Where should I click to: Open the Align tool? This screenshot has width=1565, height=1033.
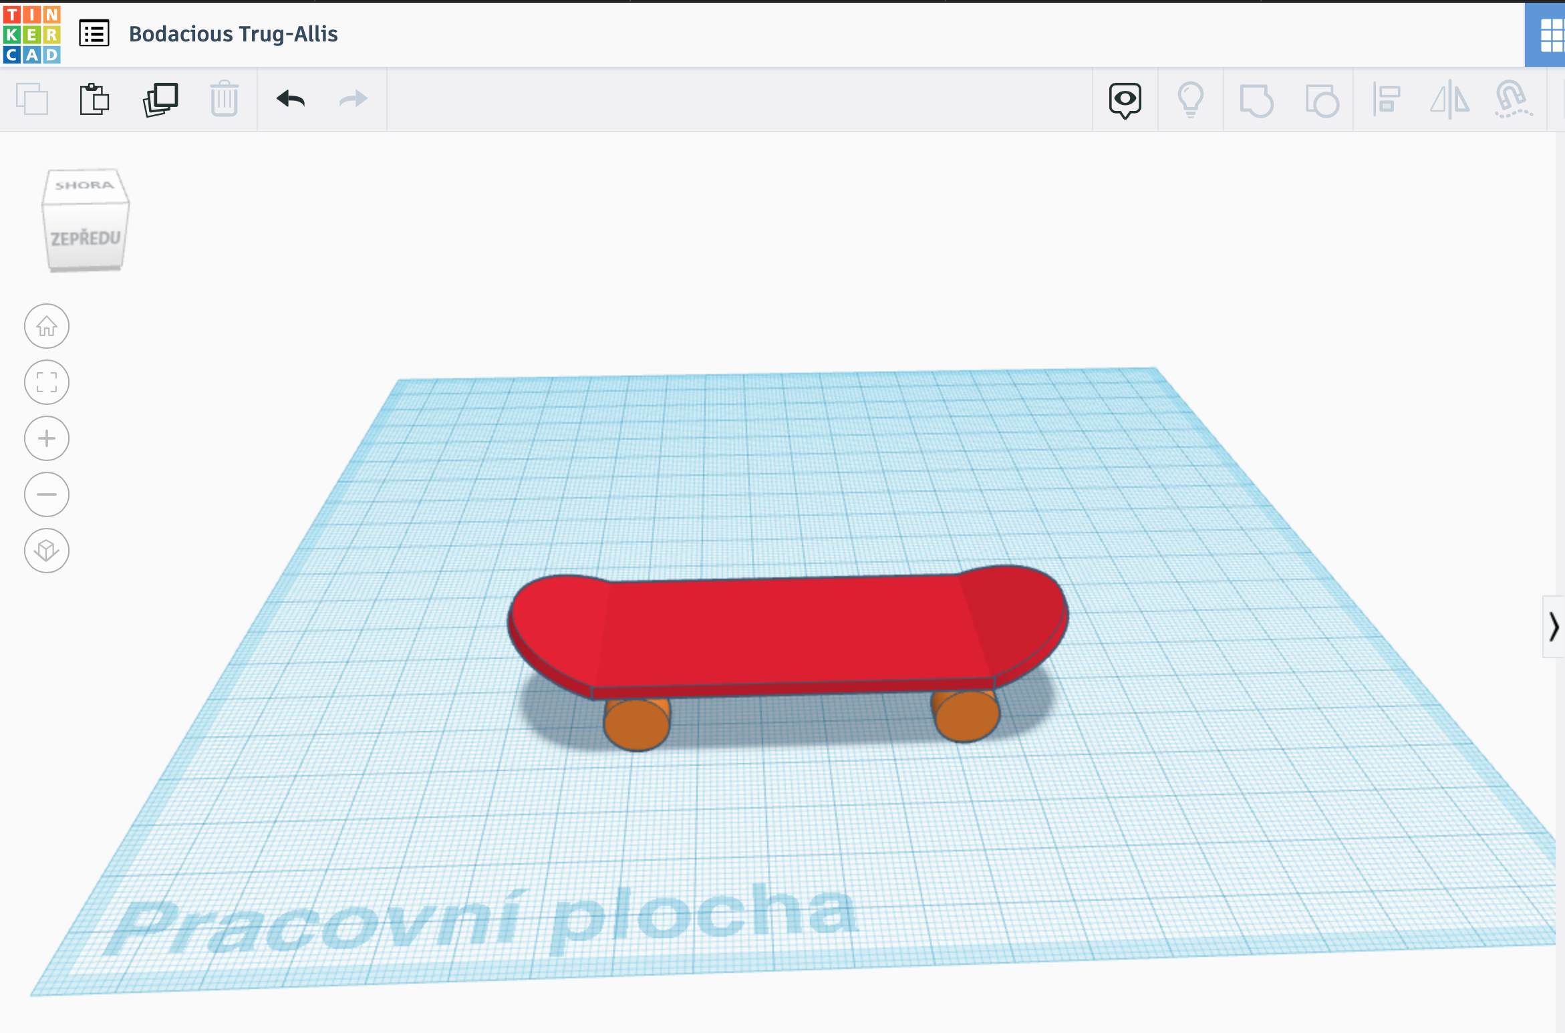[x=1386, y=100]
